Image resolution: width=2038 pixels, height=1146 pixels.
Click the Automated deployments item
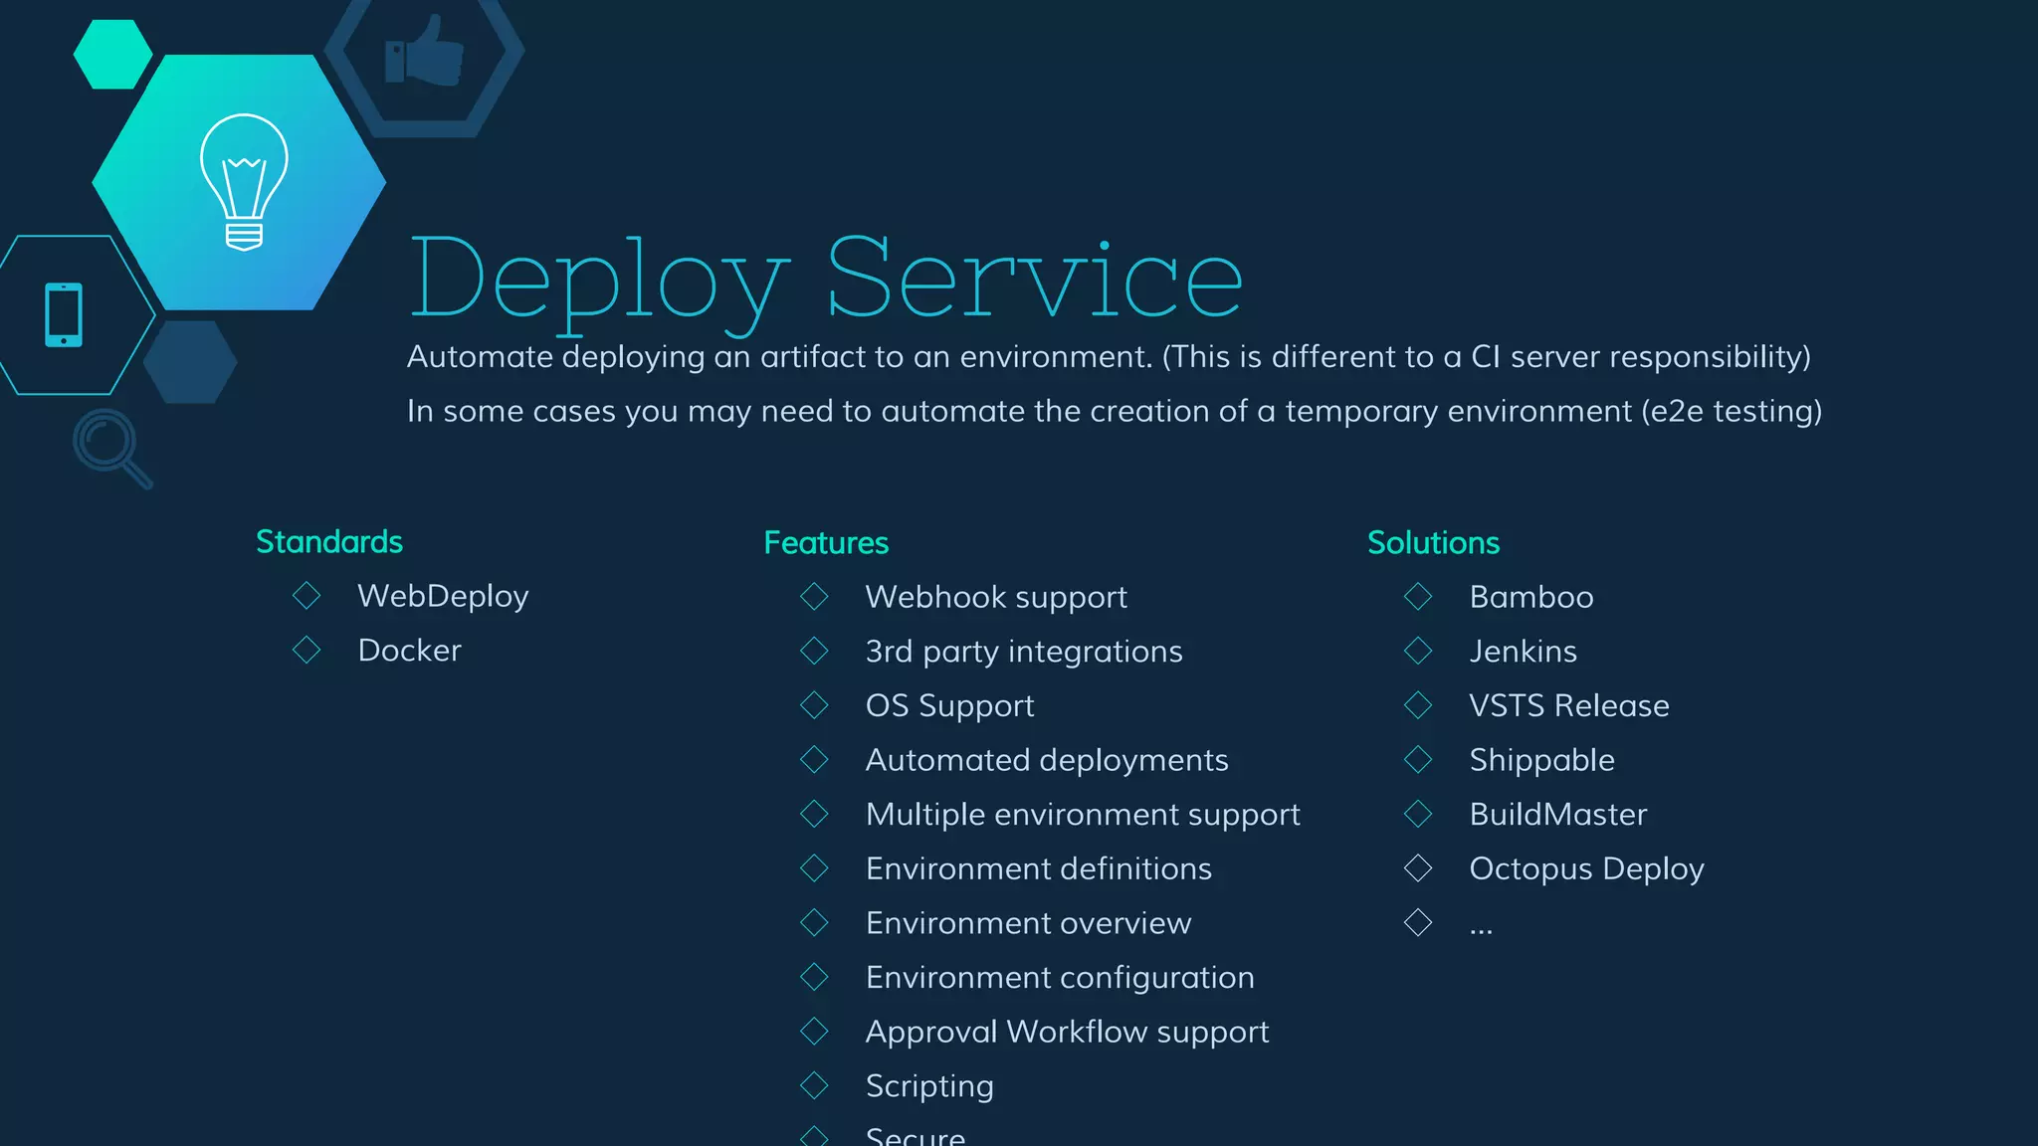(1047, 761)
